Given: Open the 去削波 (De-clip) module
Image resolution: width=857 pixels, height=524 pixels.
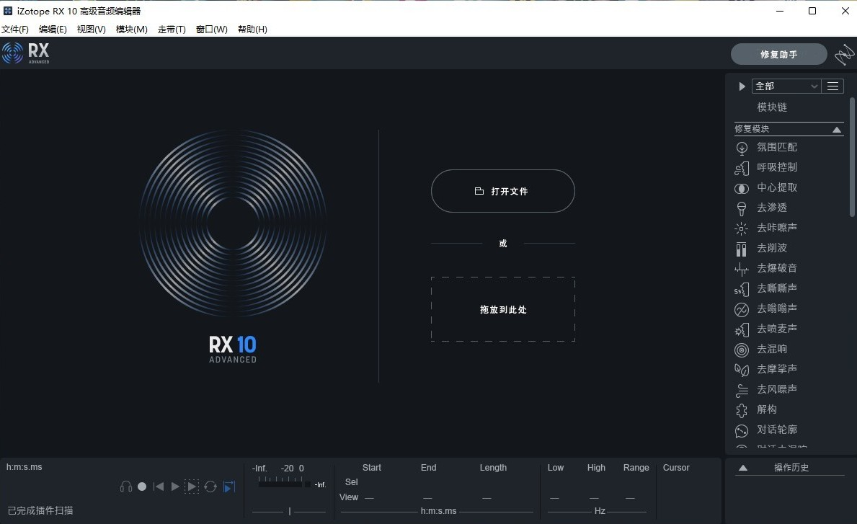Looking at the screenshot, I should click(x=772, y=248).
